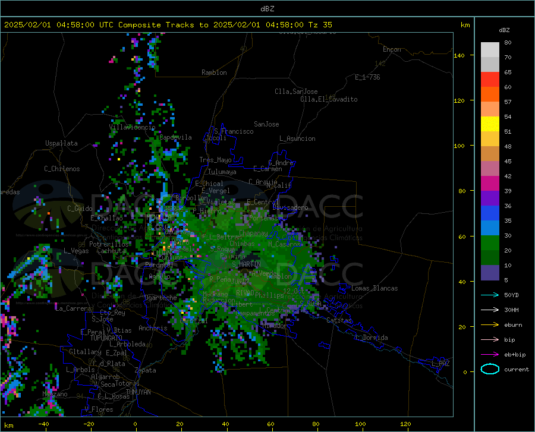
Task: Click the cyan 50YD arrow in legend
Action: click(x=490, y=295)
